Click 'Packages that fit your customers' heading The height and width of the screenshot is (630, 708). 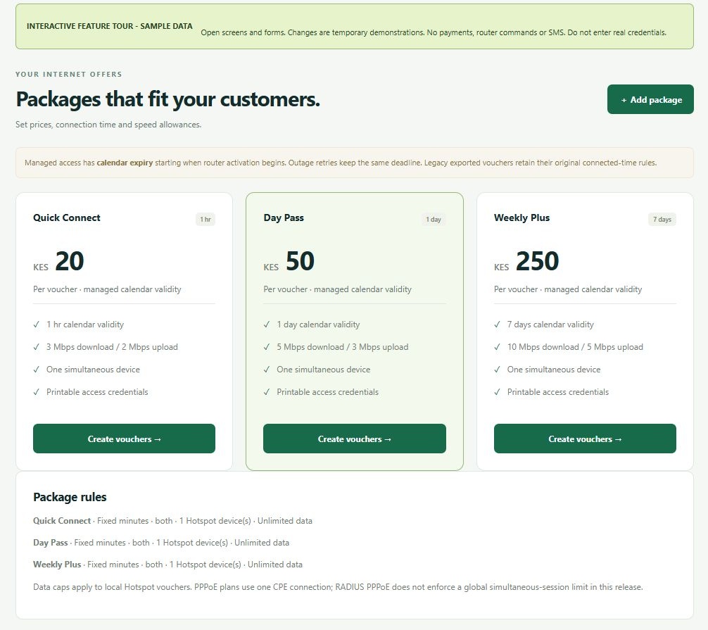click(168, 99)
